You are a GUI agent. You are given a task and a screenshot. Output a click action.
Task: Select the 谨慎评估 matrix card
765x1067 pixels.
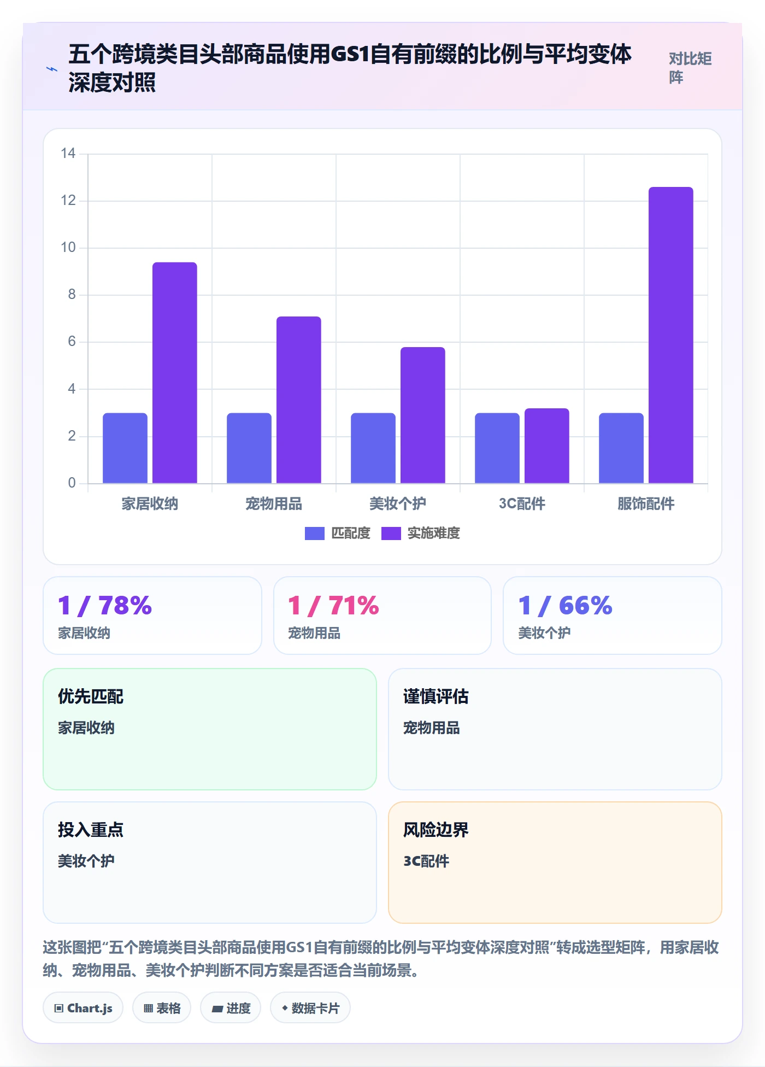555,729
